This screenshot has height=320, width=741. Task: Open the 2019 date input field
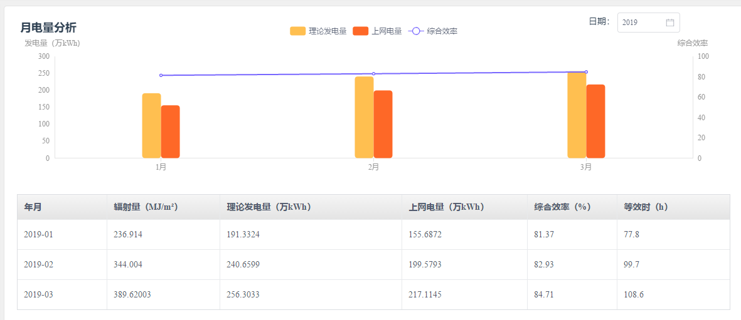641,23
